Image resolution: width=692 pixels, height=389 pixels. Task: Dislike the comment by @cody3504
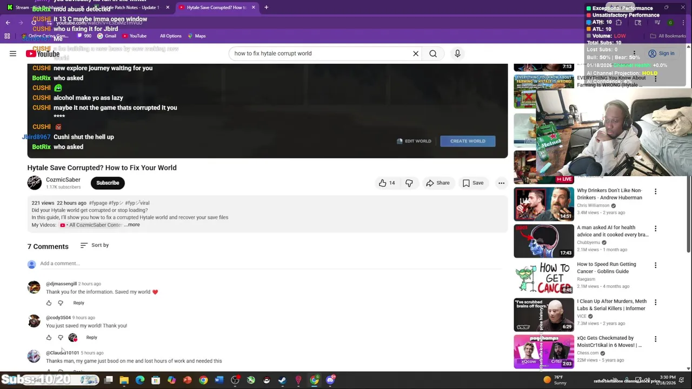point(61,338)
